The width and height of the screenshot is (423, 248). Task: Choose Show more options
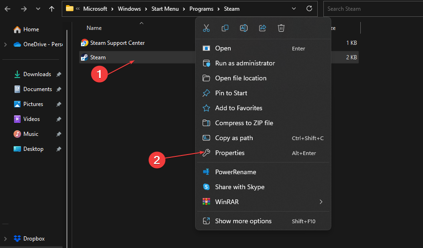pos(263,221)
